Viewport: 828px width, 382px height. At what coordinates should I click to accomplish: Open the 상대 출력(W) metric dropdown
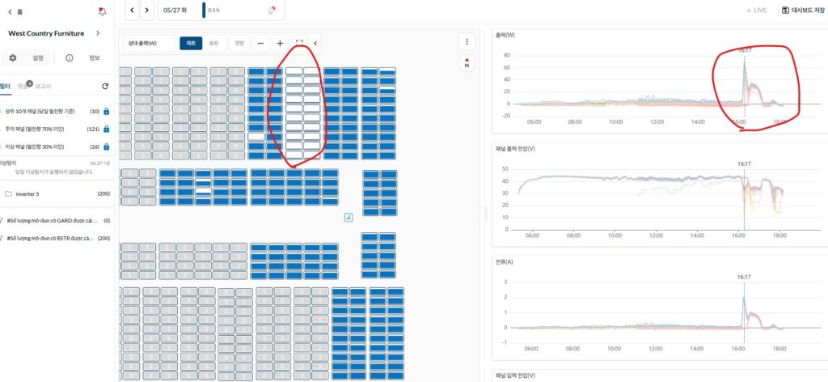[x=149, y=43]
